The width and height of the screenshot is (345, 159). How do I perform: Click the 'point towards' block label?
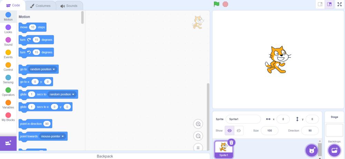pos(29,136)
